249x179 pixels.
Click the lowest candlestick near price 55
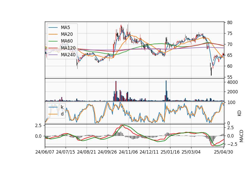211,71
